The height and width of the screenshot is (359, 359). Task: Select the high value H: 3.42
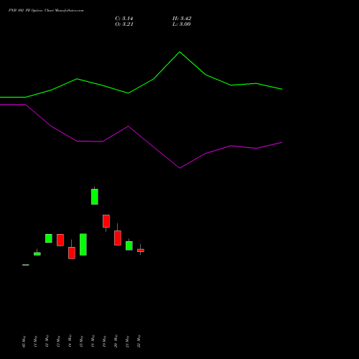pos(182,19)
